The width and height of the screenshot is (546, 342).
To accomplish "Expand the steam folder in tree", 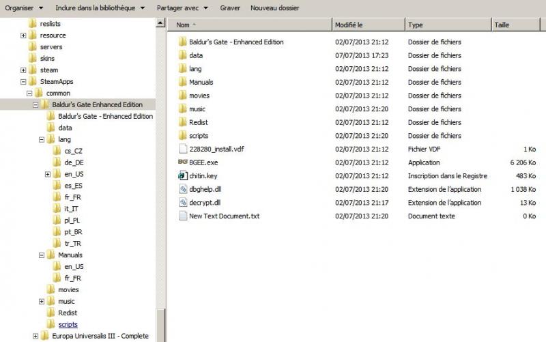I will pos(23,70).
